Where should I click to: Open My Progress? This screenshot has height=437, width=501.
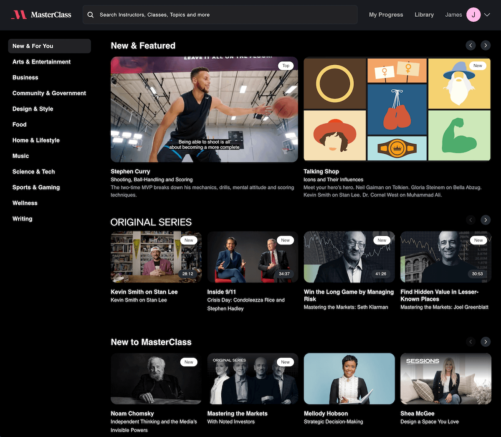pos(386,15)
